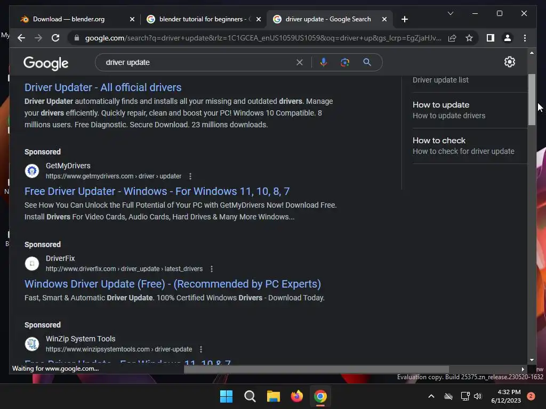Viewport: 546px width, 409px height.
Task: Close driver update Google Search tab
Action: 384,19
